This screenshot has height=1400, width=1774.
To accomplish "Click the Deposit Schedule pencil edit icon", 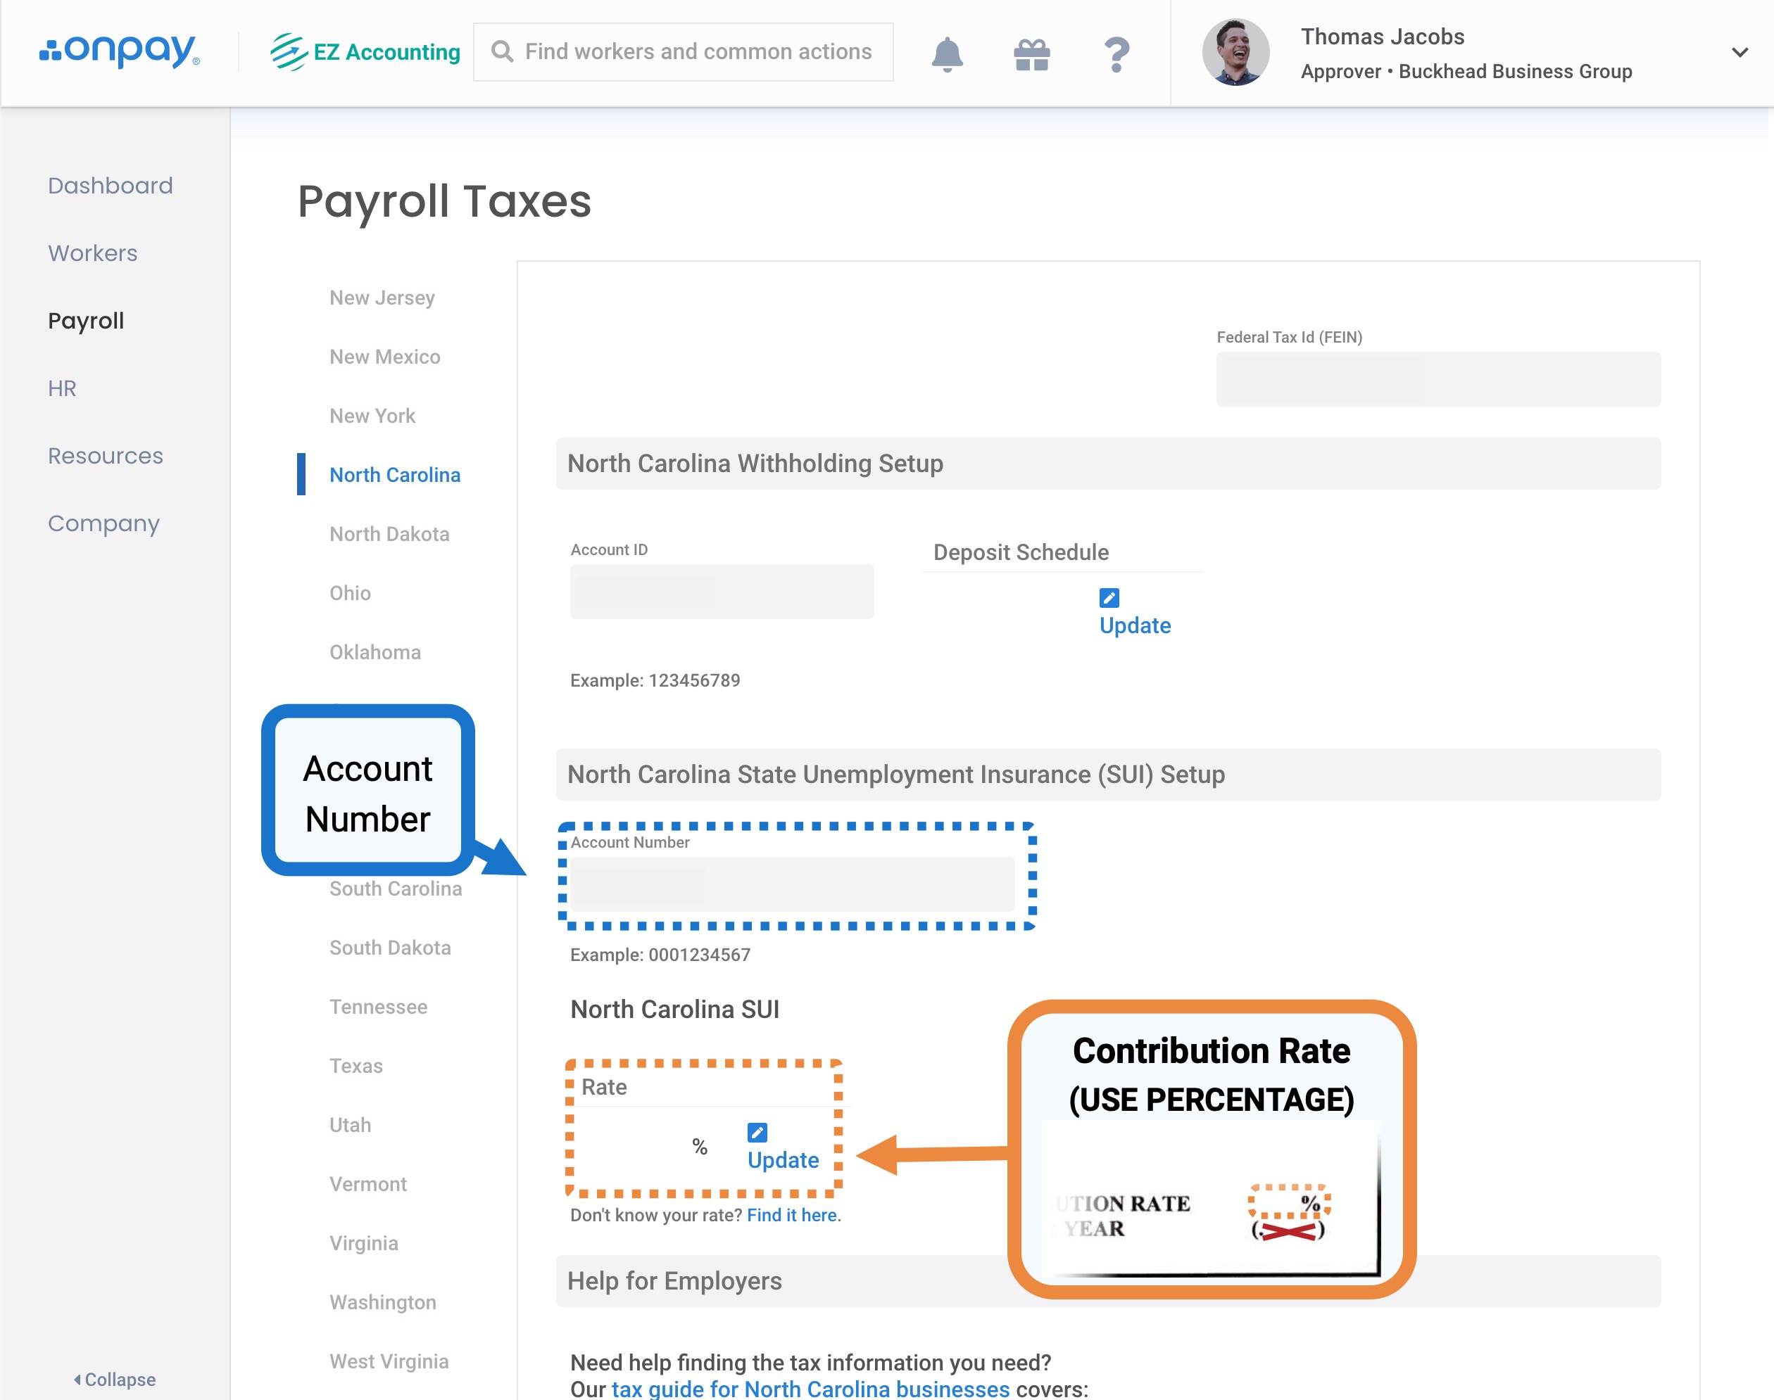I will point(1109,597).
